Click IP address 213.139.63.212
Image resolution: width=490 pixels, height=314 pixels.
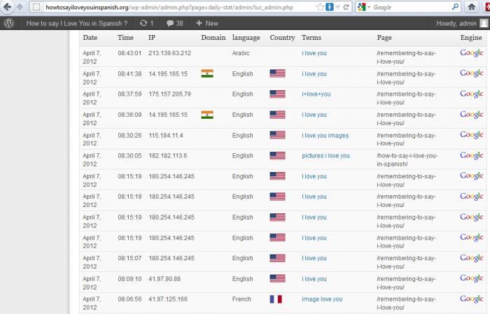point(169,53)
